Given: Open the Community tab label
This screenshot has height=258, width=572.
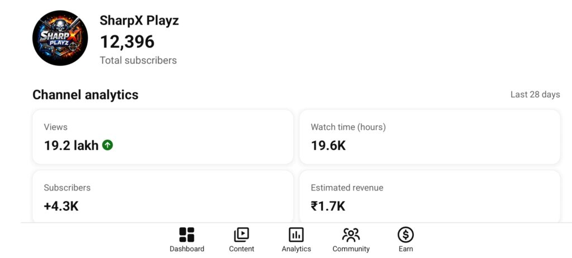Looking at the screenshot, I should tap(351, 249).
